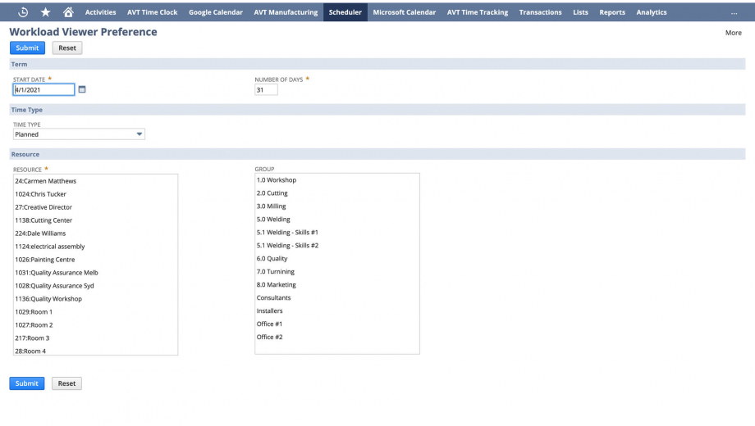Open the Google Calendar menu

[x=216, y=12]
